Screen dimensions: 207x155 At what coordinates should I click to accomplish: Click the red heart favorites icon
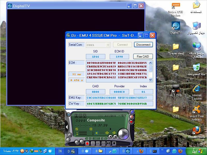[x=131, y=122]
